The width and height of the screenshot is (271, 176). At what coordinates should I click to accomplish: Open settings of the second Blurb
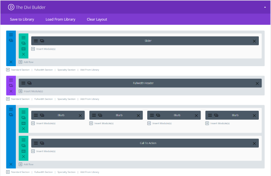click(94, 115)
